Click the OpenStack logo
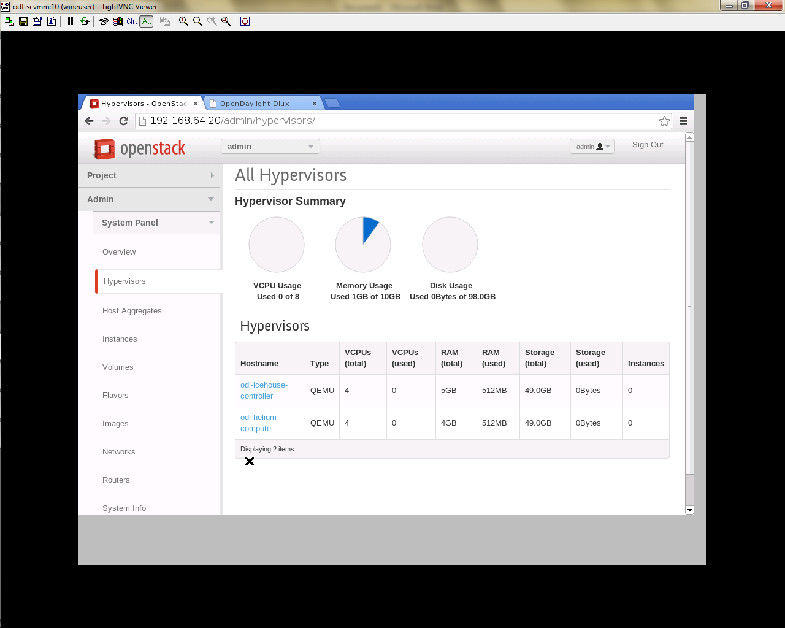Viewport: 785px width, 628px height. [139, 148]
